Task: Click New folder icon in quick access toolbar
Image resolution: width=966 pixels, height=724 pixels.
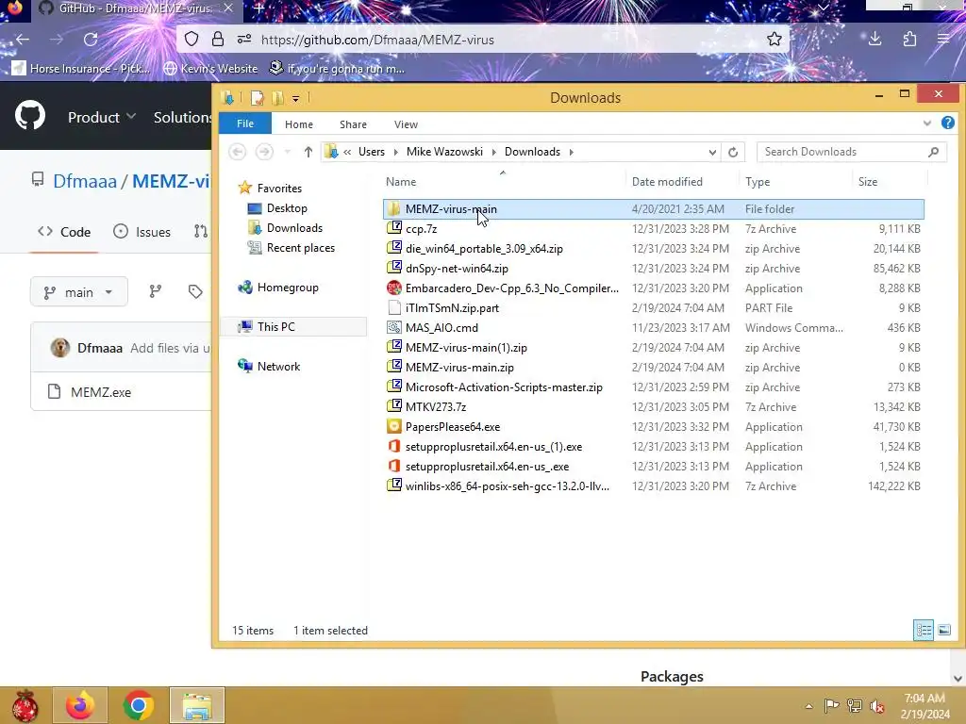Action: coord(278,98)
